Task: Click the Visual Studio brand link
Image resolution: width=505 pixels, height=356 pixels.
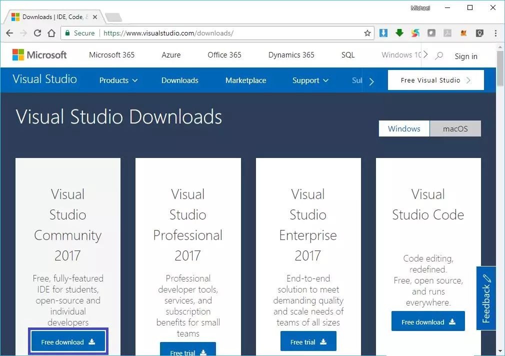Action: coord(45,79)
